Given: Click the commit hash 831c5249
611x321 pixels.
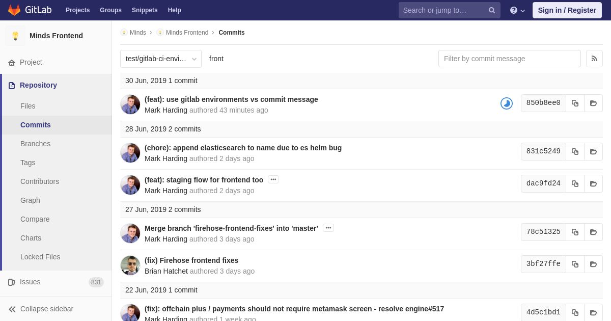Looking at the screenshot, I should (x=543, y=151).
